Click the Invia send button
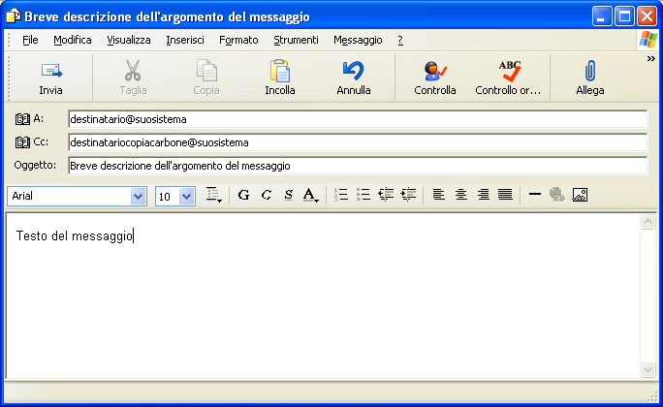 (x=50, y=78)
